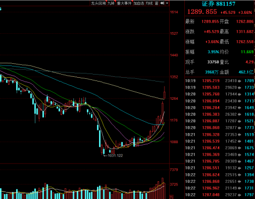Click the 龙头回测 toolbar button

click(x=98, y=3)
